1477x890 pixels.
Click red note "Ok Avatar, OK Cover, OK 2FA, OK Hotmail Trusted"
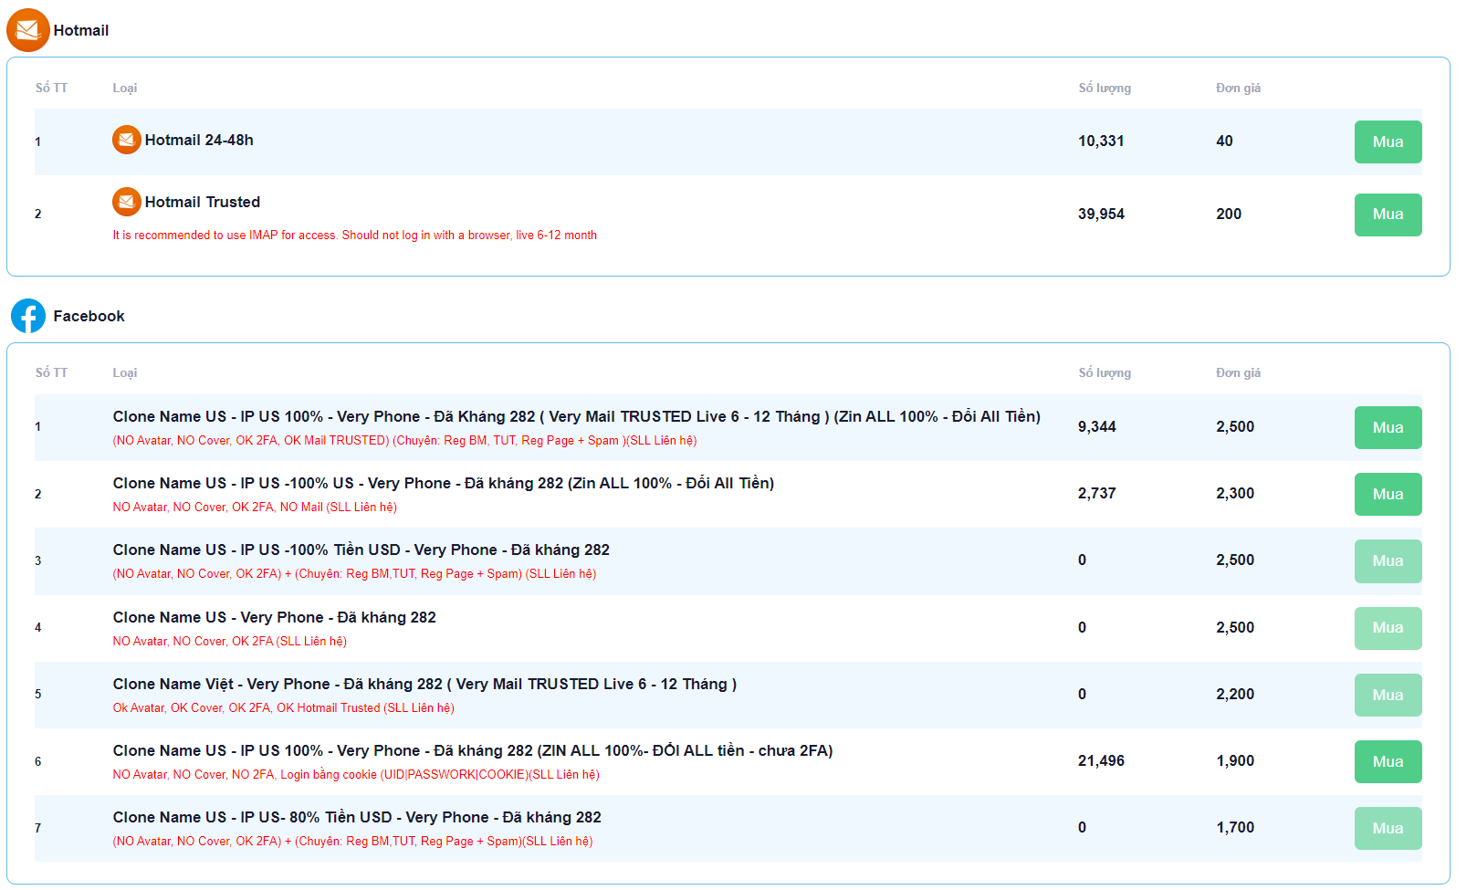[283, 707]
